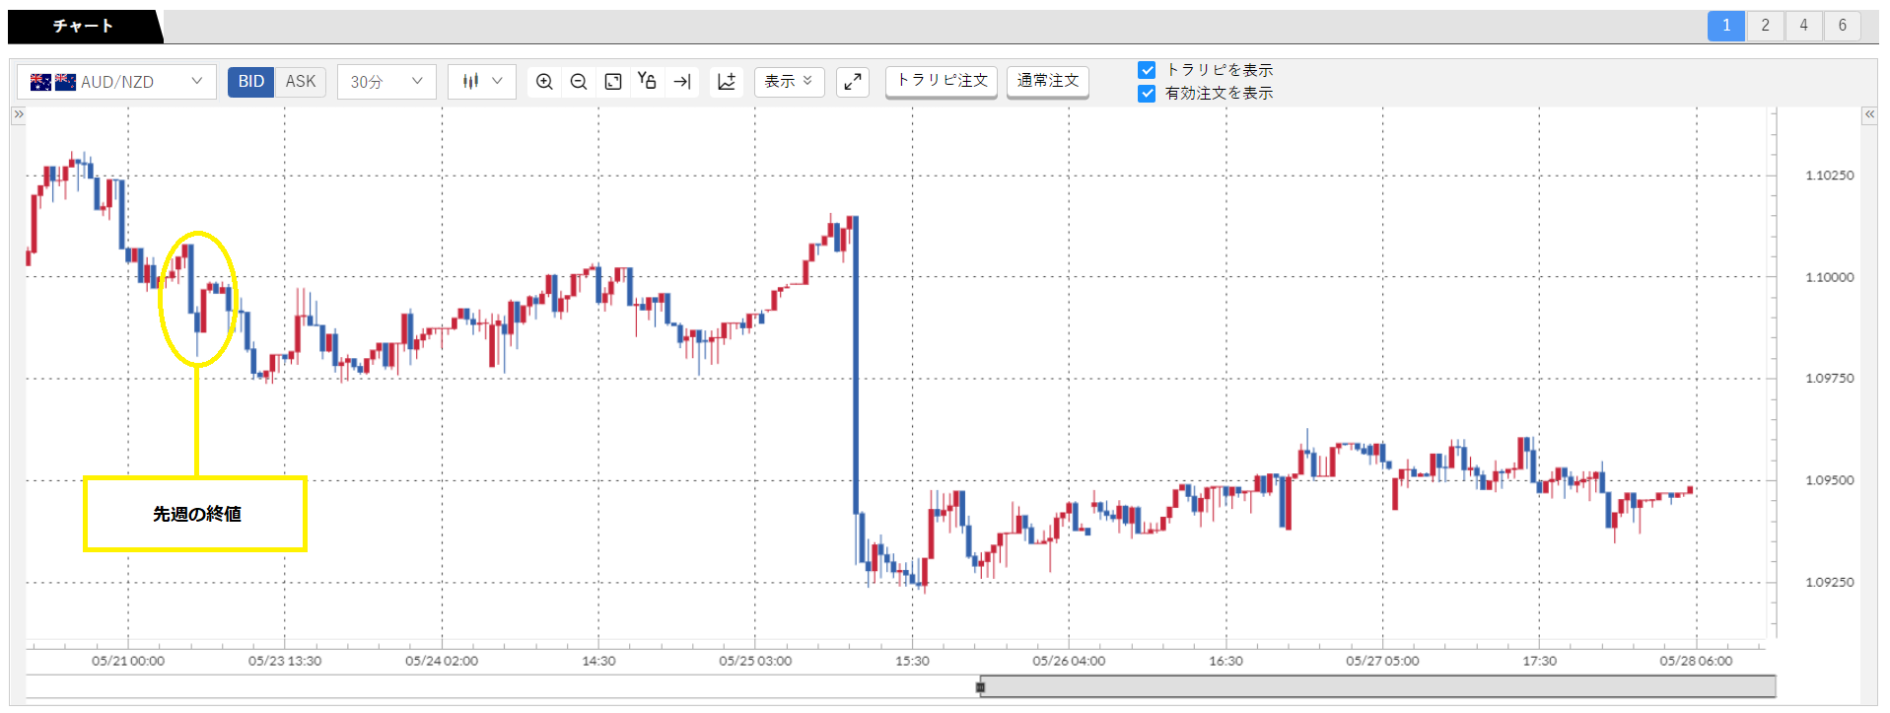This screenshot has width=1890, height=713.
Task: Open 30分 timeframe dropdown
Action: tap(385, 82)
